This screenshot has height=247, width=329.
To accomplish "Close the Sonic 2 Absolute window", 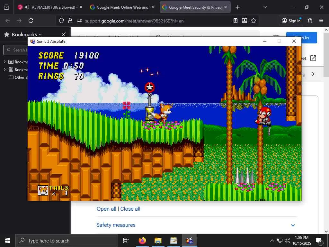I will coord(294,41).
